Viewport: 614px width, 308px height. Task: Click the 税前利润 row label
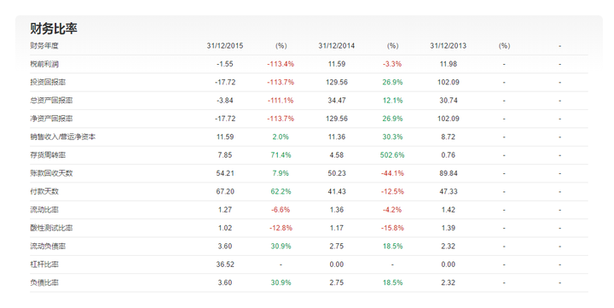(x=44, y=64)
